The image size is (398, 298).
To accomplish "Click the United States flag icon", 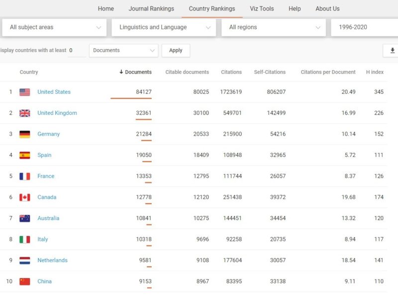I will coord(25,92).
